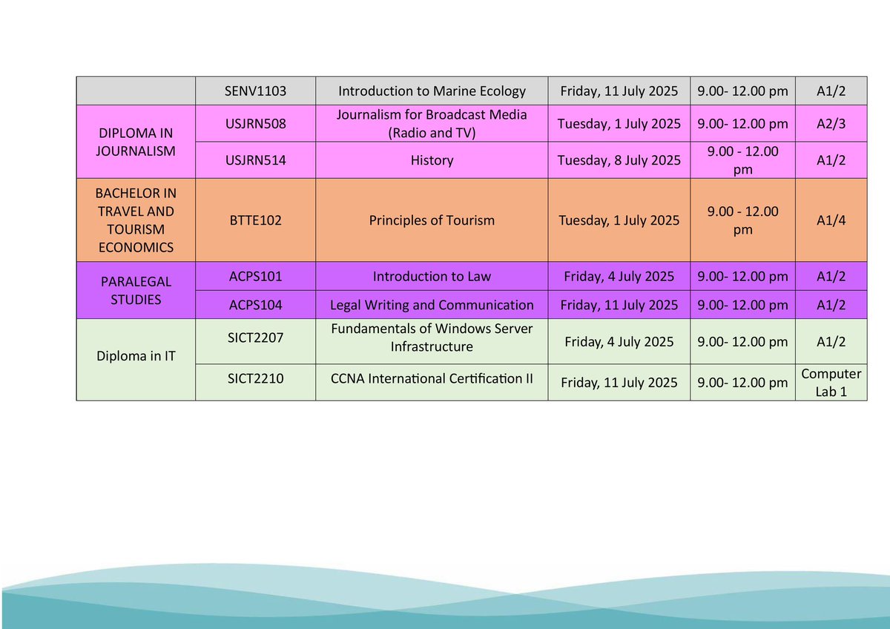Click the DIPLOMA IN JOURNALISM programme cell
This screenshot has height=629, width=890.
[136, 142]
